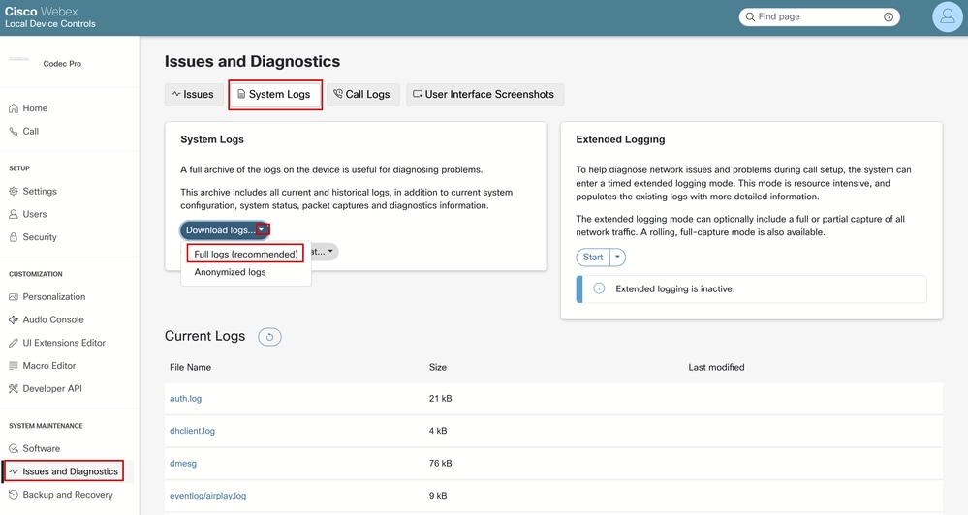Click the Developer API tools icon
The image size is (968, 515).
click(x=13, y=388)
